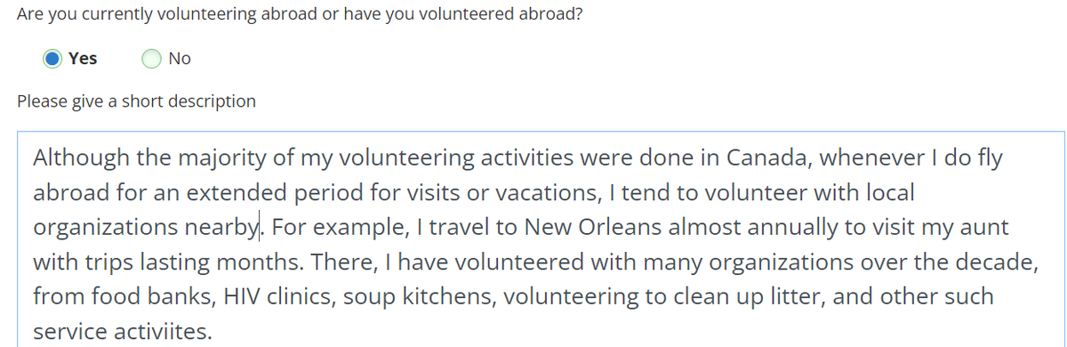1067x347 pixels.
Task: Click the 'Please give a short description' label
Action: point(136,101)
